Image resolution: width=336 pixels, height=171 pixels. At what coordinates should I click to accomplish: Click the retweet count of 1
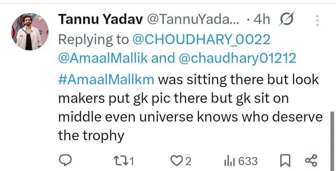click(131, 161)
